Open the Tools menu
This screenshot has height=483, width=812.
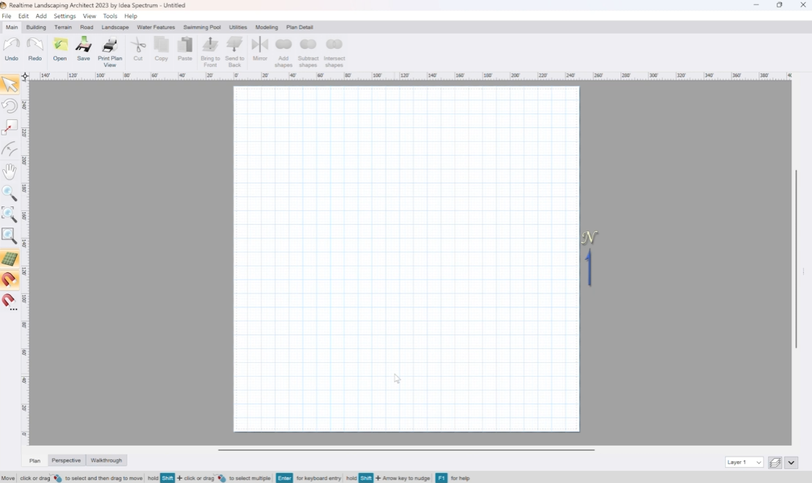110,16
